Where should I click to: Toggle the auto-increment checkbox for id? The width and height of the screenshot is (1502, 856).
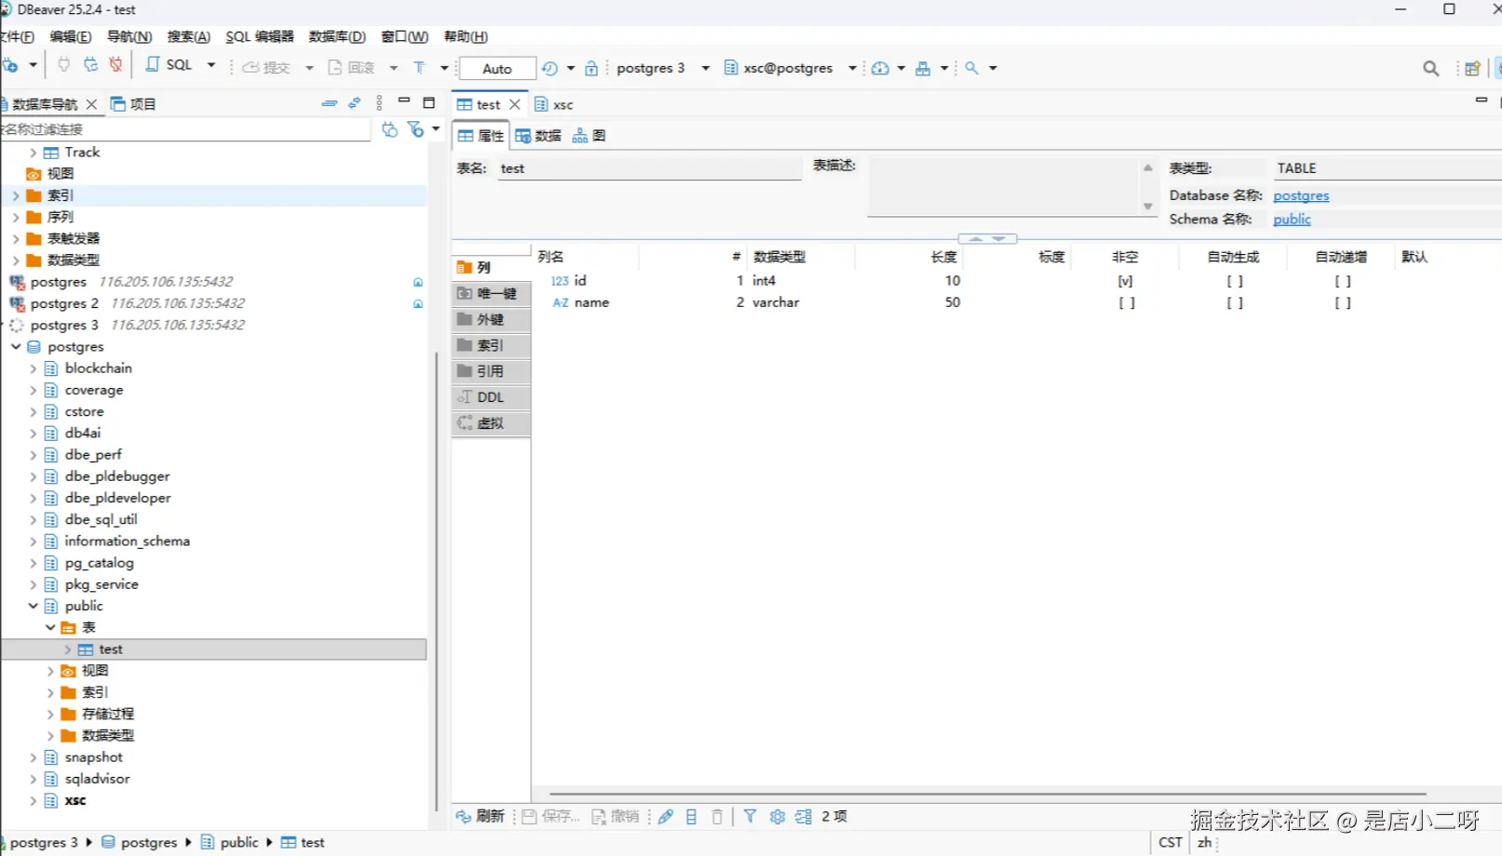click(1343, 281)
